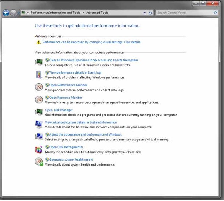Click the Windows Experience Index re-rate icon

(39, 62)
